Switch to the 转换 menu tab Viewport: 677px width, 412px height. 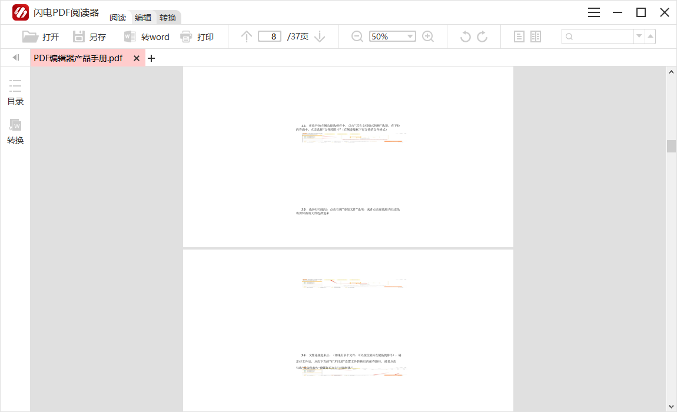point(168,18)
